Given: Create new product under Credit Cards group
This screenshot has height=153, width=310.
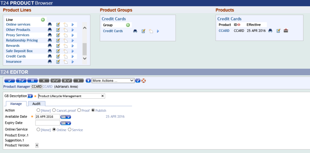Looking at the screenshot, I should pos(151,31).
